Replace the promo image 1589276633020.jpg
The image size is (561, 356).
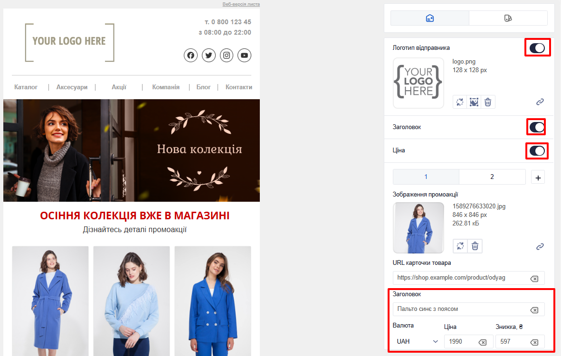460,246
